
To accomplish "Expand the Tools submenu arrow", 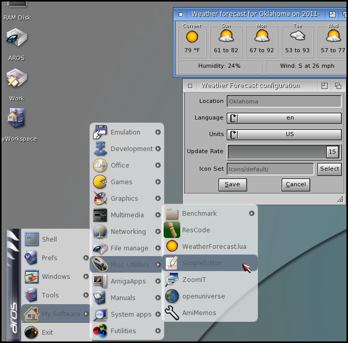I will (x=86, y=295).
